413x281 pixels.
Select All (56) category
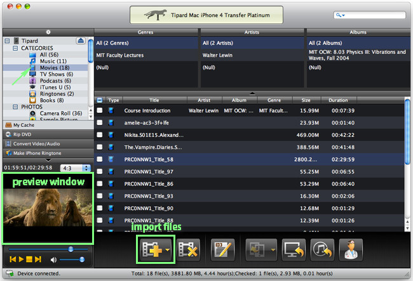point(49,55)
